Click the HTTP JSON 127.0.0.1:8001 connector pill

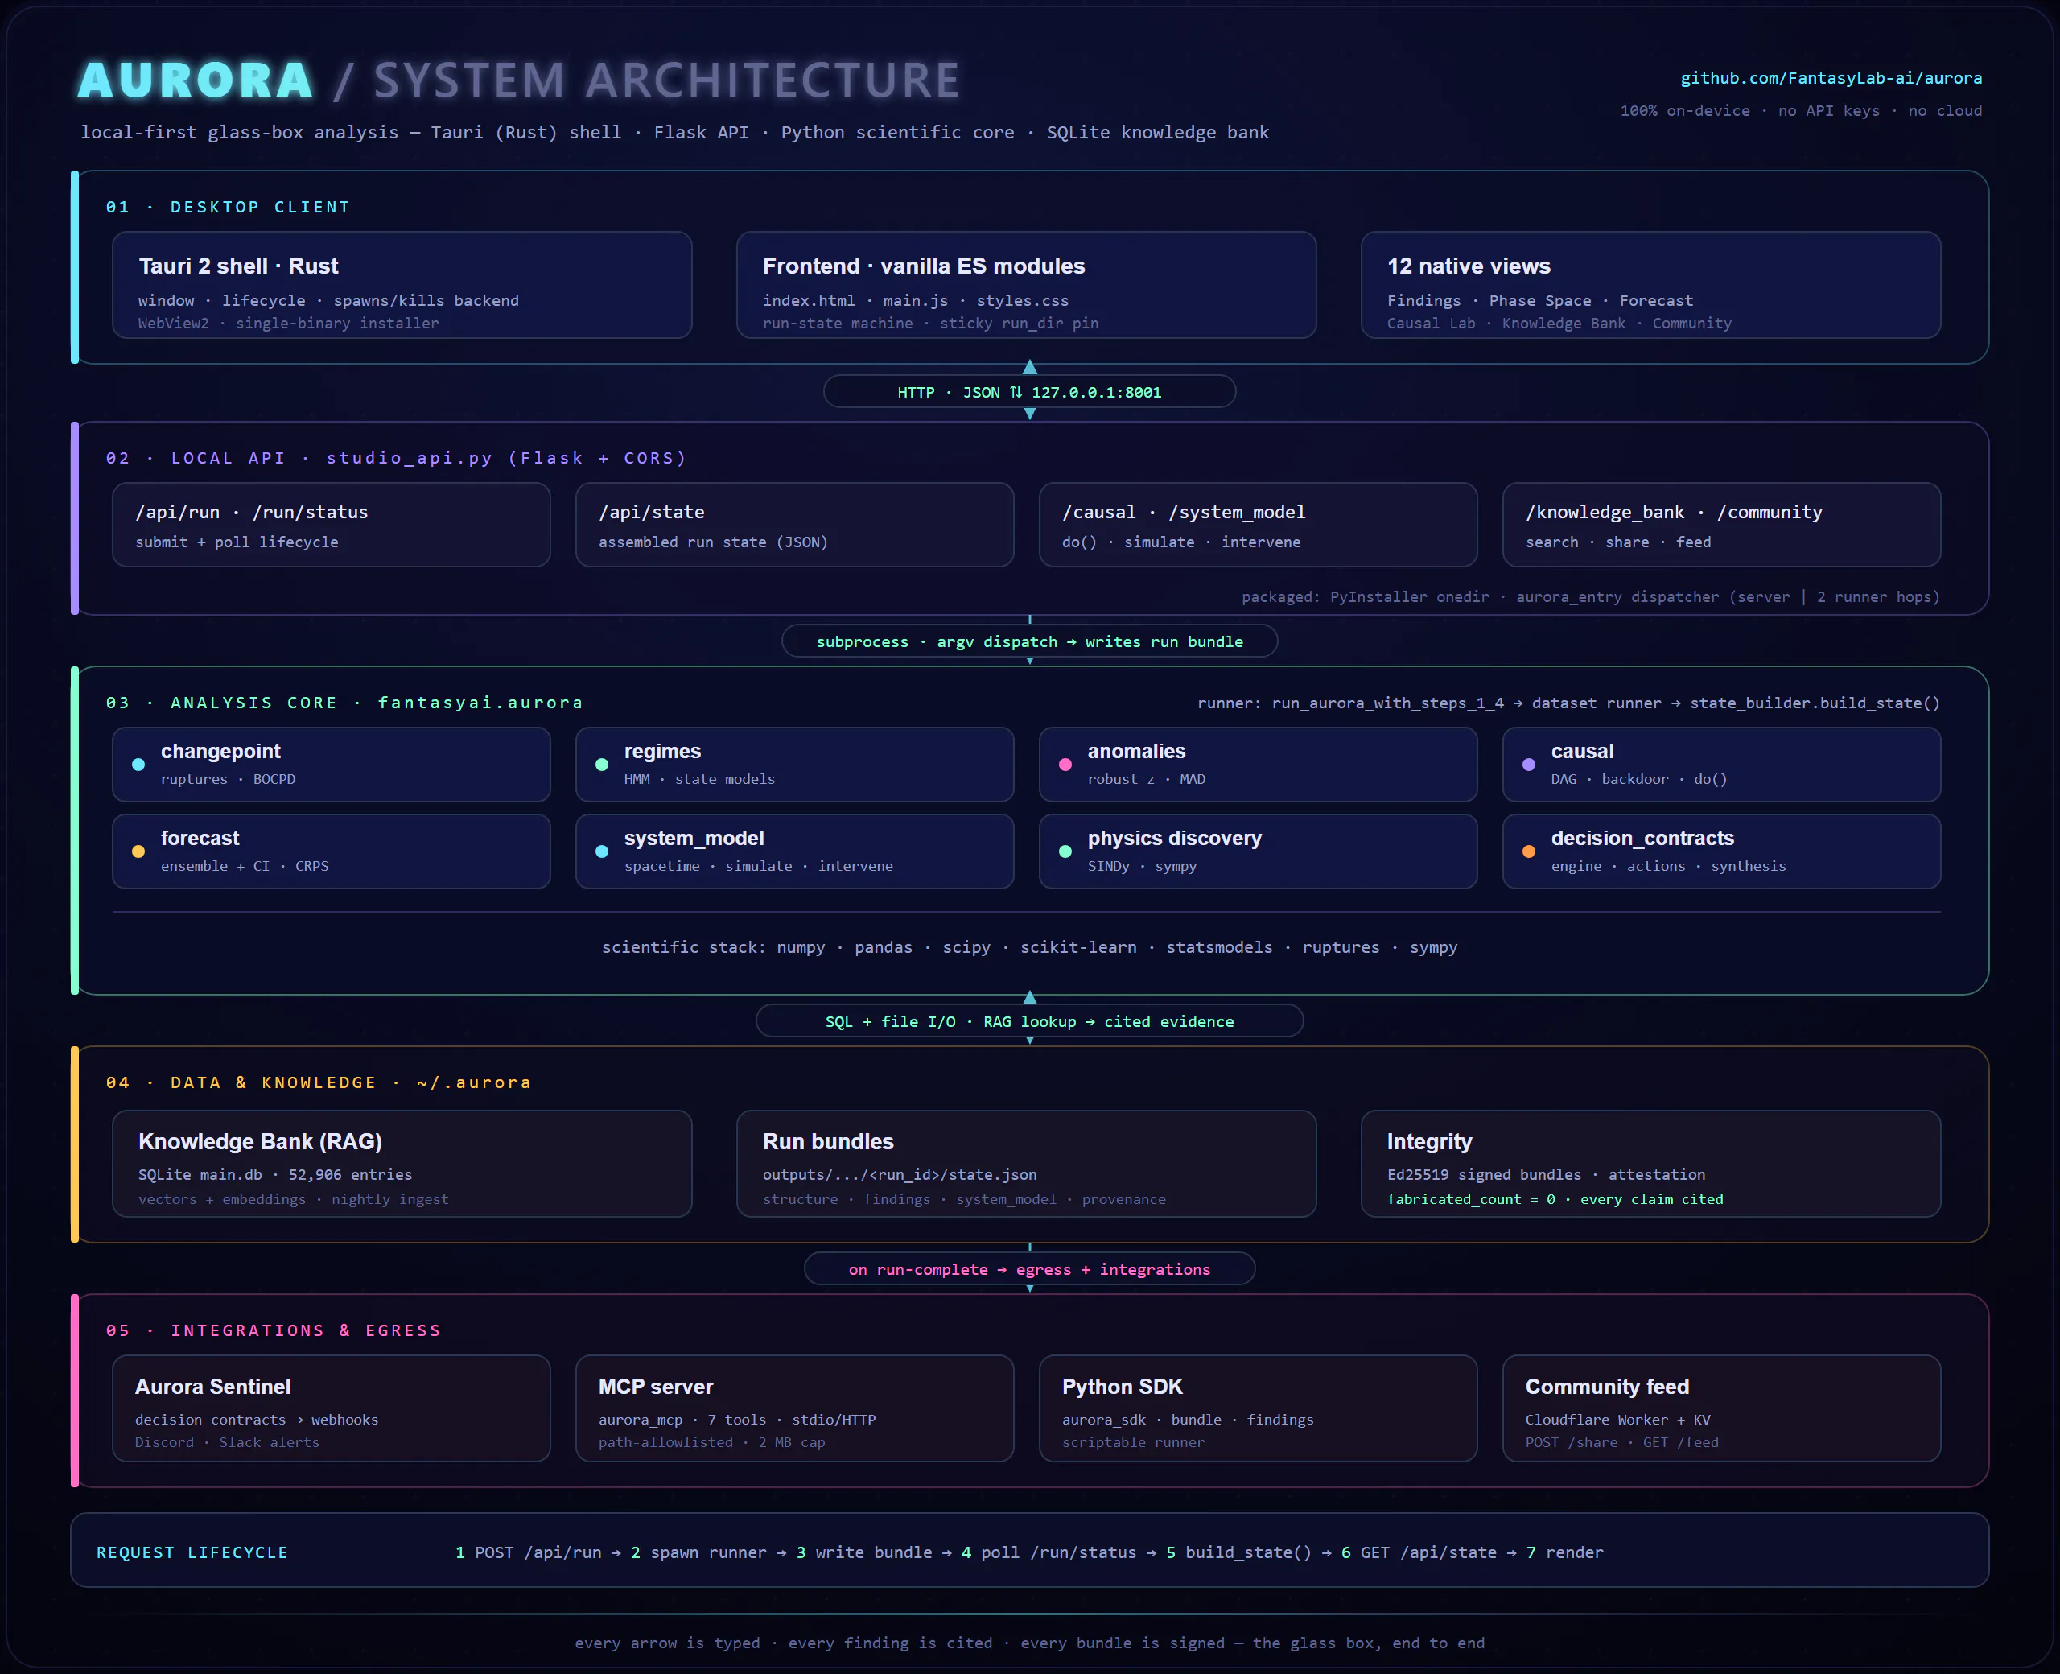(x=1029, y=391)
